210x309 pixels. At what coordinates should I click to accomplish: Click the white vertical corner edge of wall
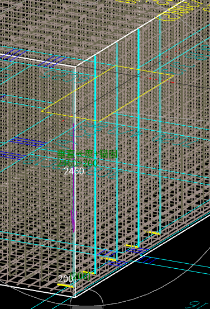(75, 181)
